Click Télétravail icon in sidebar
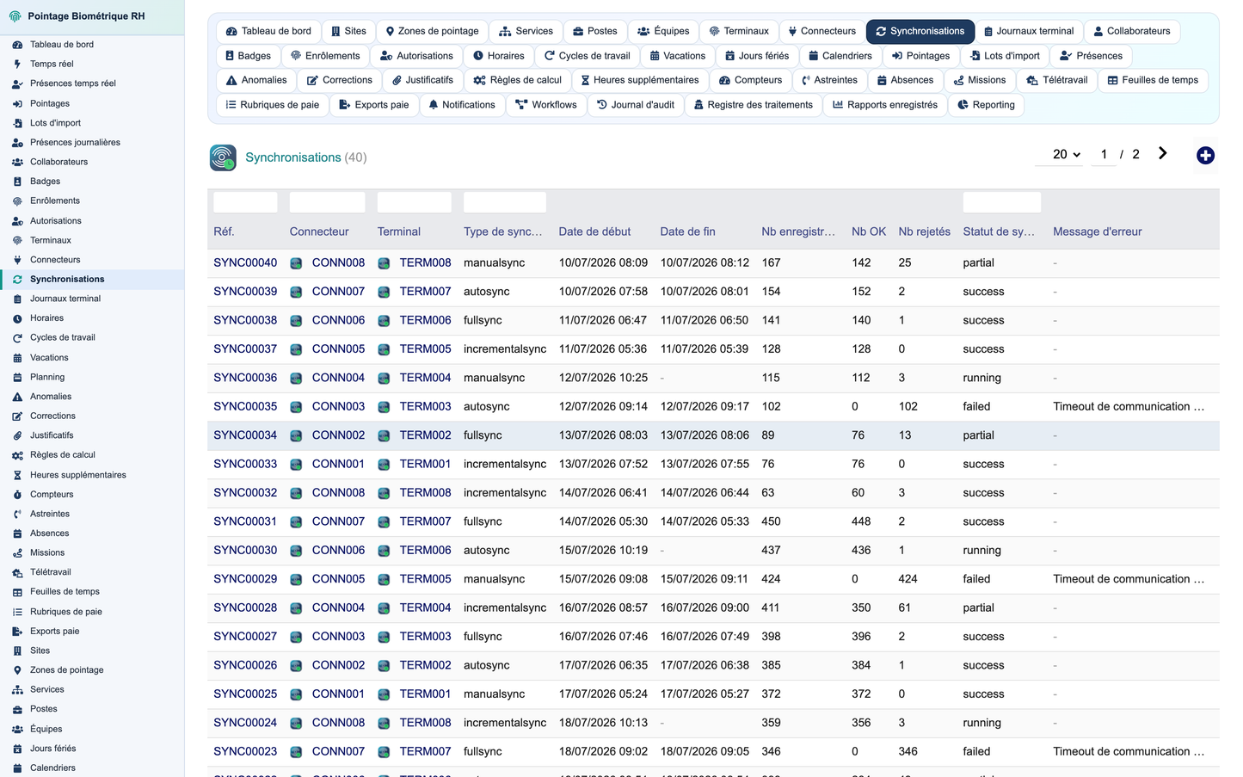This screenshot has height=777, width=1243. [17, 572]
